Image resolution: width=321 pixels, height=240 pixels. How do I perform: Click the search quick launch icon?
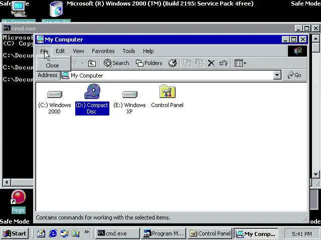76,233
